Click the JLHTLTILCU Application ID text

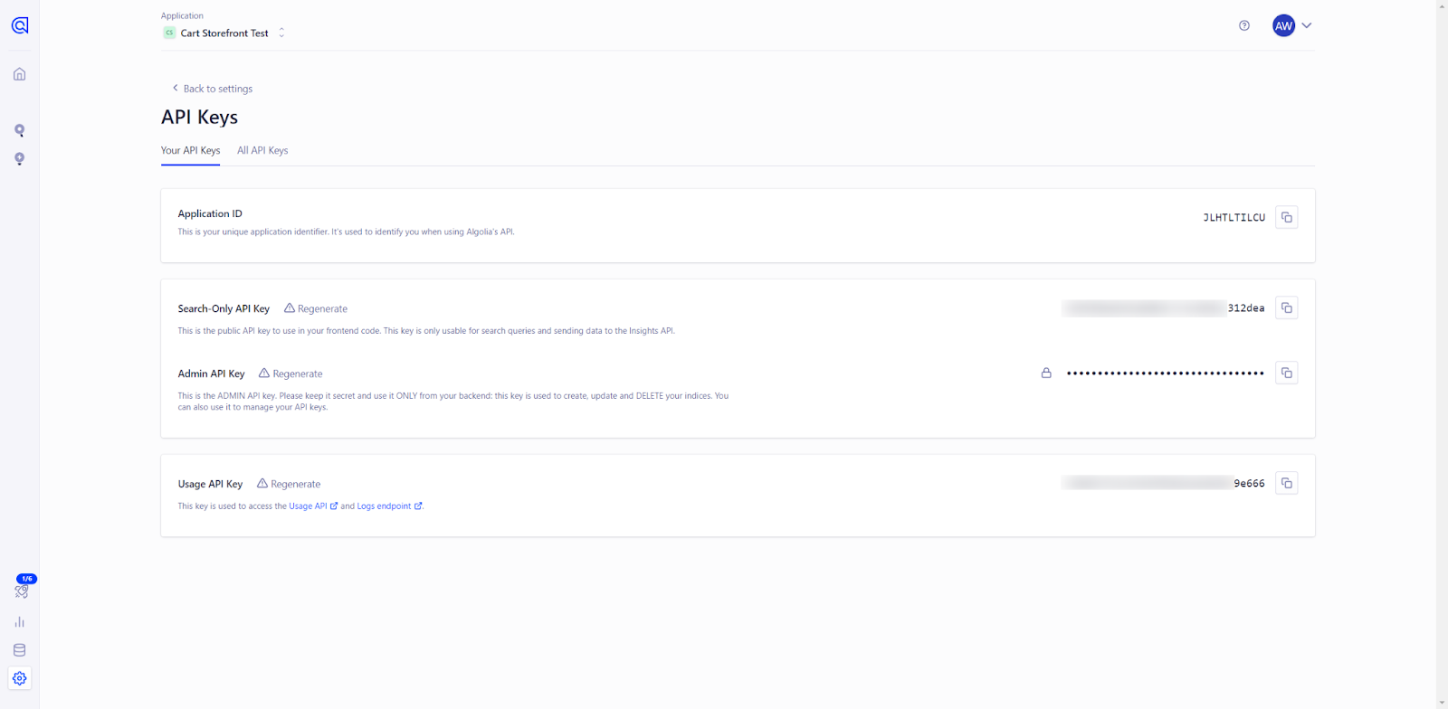click(1234, 218)
